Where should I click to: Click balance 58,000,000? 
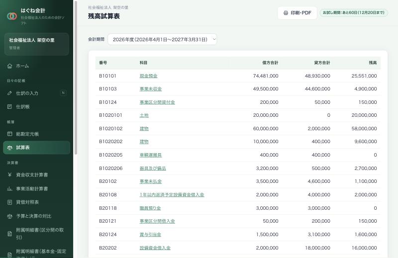(364, 129)
